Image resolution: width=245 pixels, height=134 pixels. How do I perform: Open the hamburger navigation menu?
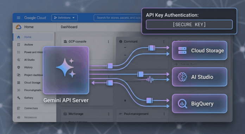19,18
